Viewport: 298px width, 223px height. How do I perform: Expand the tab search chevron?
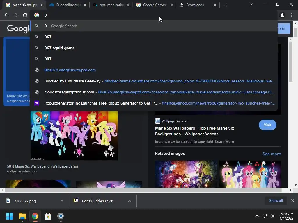point(251,4)
